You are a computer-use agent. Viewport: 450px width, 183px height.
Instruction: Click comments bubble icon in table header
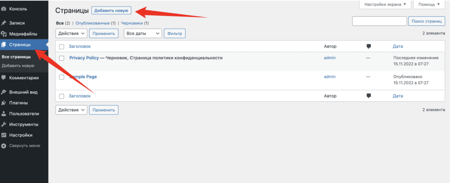pos(368,46)
